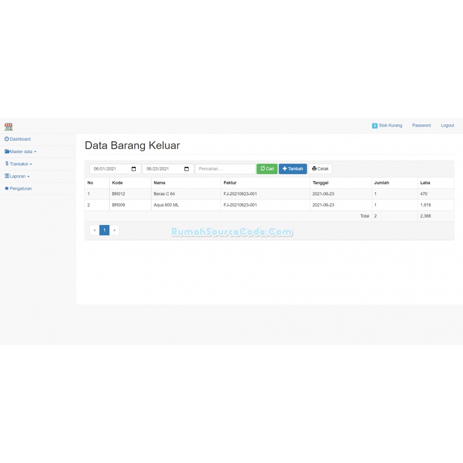Screen dimensions: 463x463
Task: Open the Password link
Action: point(421,125)
